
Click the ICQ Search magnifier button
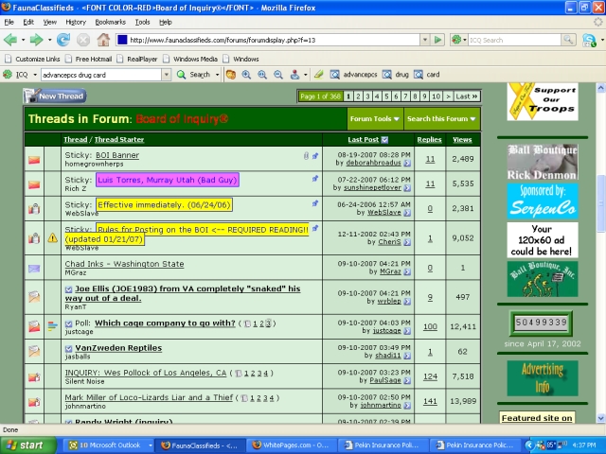[568, 40]
